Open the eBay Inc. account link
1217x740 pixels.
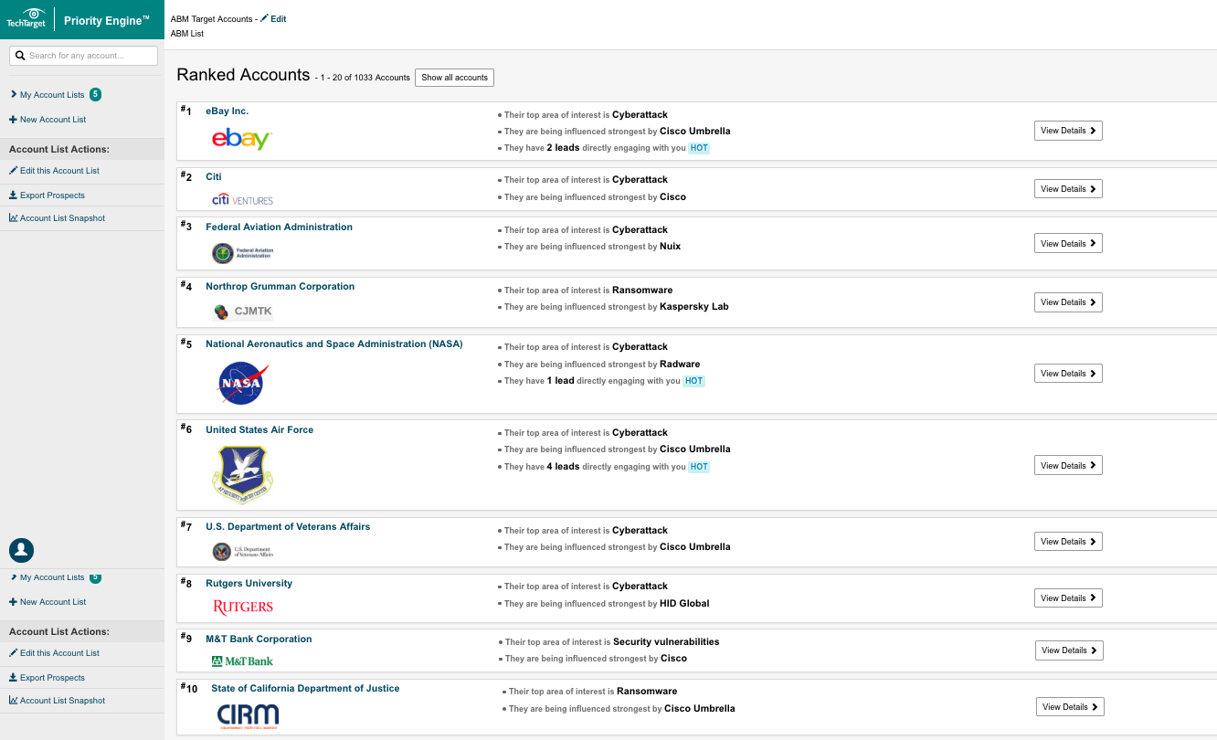click(227, 111)
